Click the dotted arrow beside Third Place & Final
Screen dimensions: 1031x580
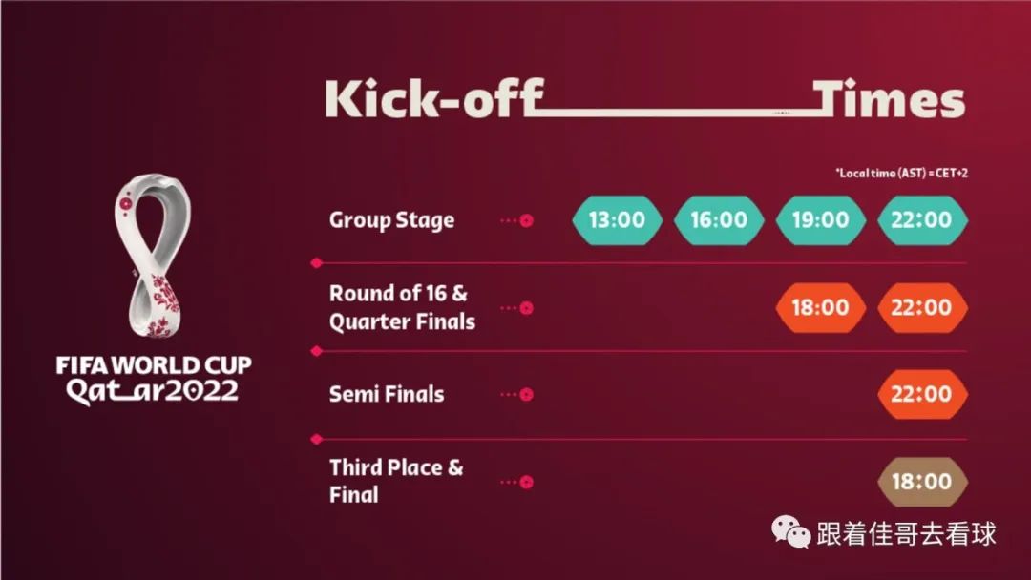coord(516,482)
